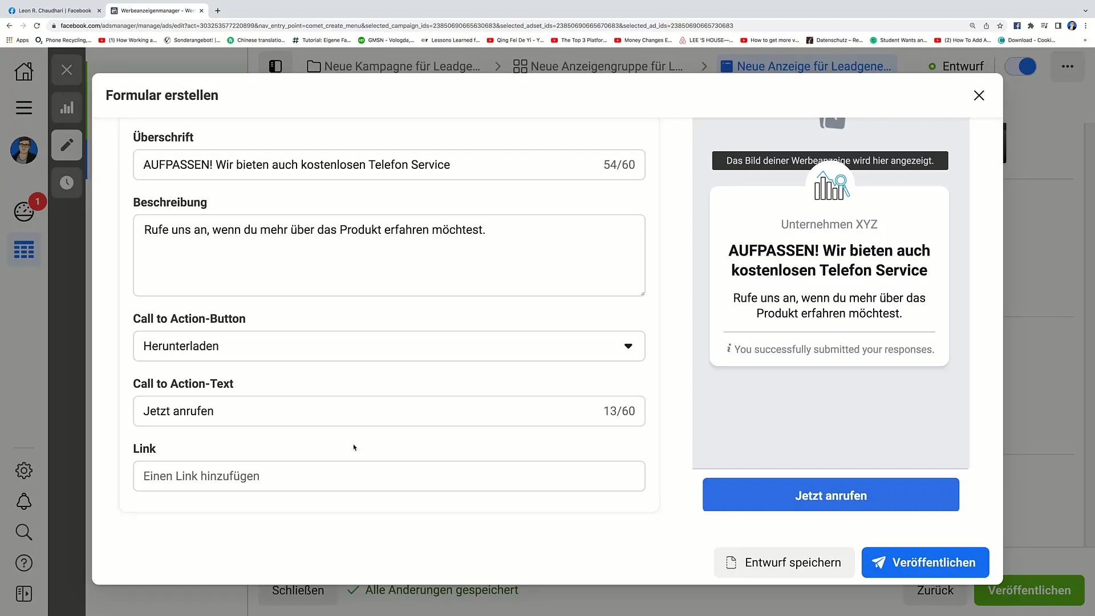
Task: Click Entwurf speichern button
Action: click(x=784, y=562)
